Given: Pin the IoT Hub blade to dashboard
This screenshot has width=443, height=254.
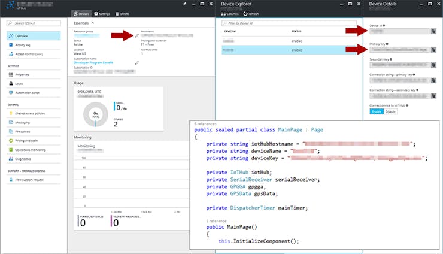Looking at the screenshot, I should pos(184,4).
